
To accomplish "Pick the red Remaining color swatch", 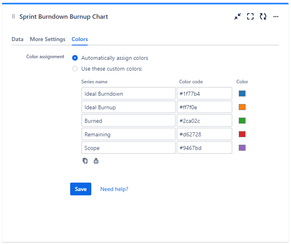I will [242, 134].
